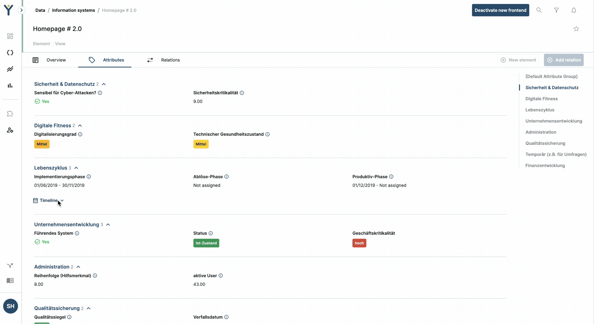Click the Add relation button
Screen dimensions: 594x324
tap(564, 60)
